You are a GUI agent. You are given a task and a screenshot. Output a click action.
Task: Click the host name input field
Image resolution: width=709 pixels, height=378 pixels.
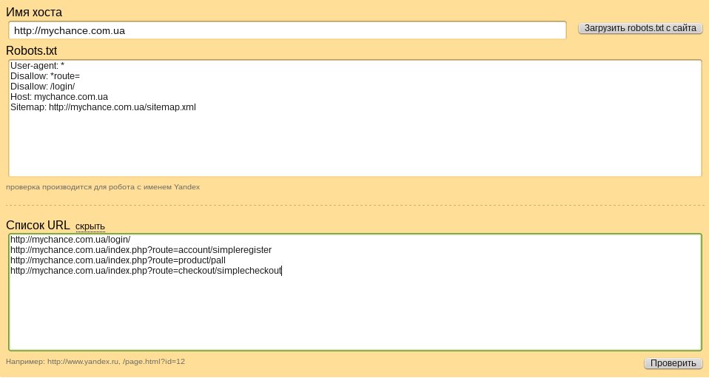287,30
